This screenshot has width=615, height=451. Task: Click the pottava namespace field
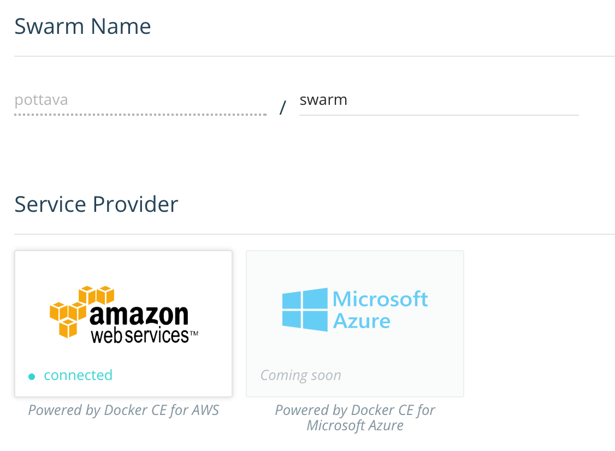[140, 101]
